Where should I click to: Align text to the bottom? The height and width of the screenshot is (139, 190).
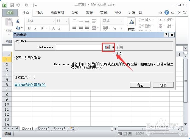[x=87, y=22]
